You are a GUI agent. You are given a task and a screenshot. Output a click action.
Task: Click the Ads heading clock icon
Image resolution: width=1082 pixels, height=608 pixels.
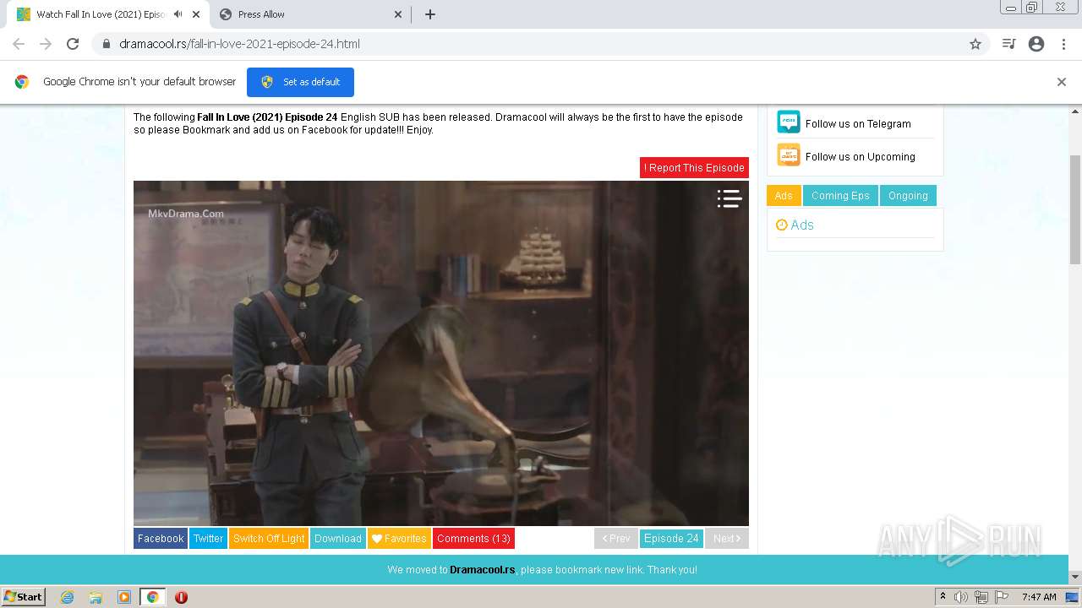tap(782, 225)
